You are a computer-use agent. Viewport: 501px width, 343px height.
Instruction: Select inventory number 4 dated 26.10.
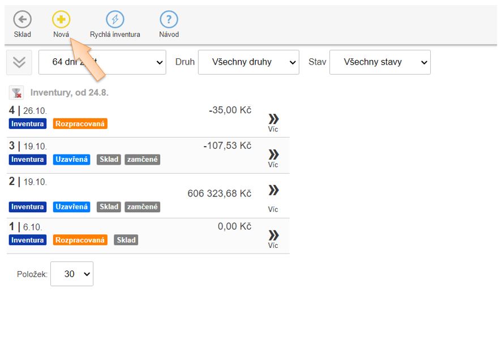27,110
